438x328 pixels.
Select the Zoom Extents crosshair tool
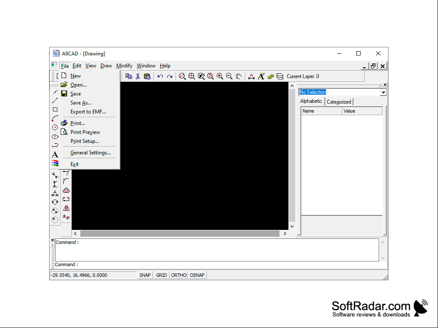coord(191,76)
